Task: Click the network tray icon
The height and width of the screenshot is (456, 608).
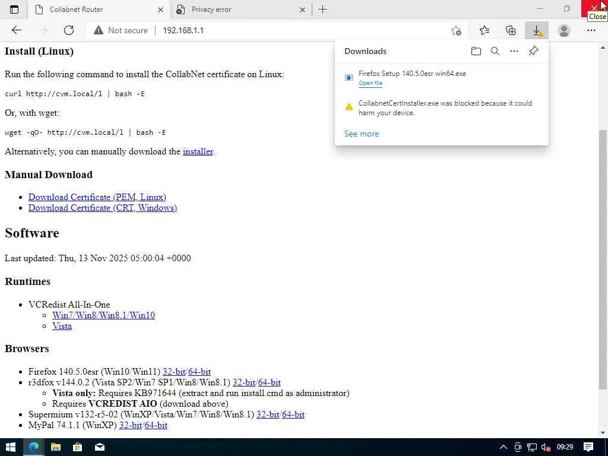Action: pos(532,448)
